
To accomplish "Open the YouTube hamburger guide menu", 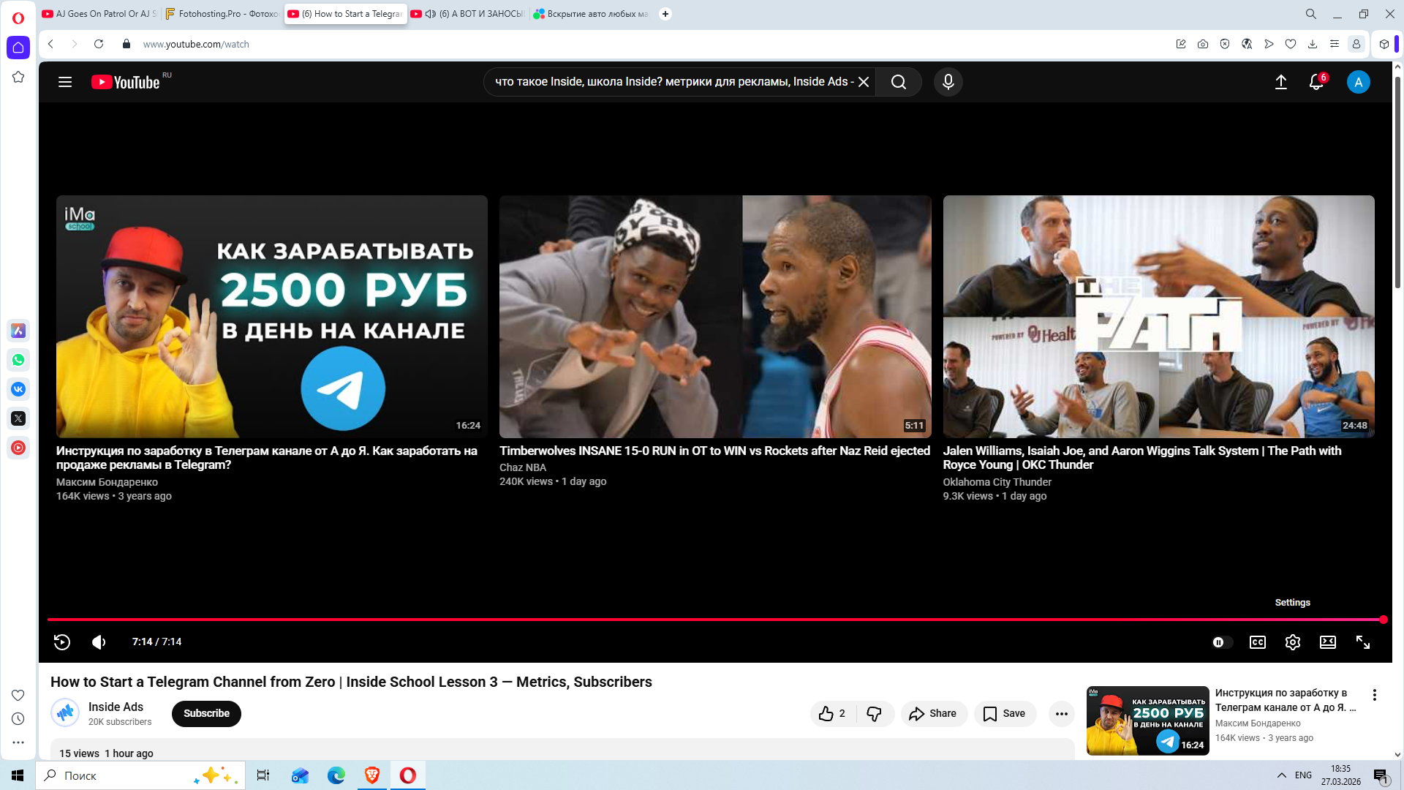I will pos(65,82).
